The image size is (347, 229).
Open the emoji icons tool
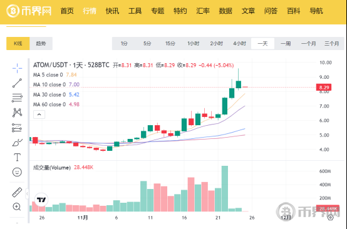(x=17, y=172)
